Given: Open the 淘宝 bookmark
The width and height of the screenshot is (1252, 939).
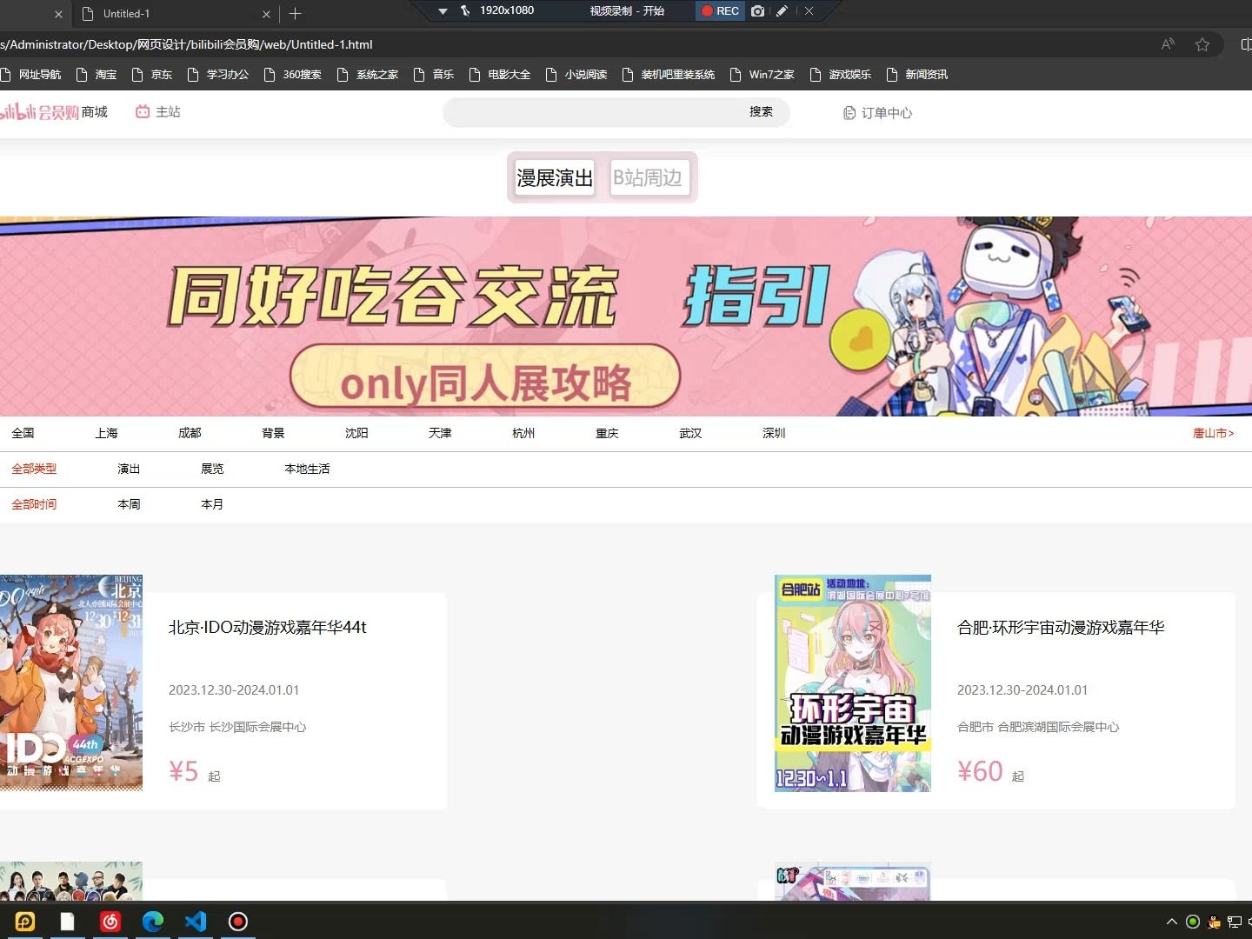Looking at the screenshot, I should 97,75.
